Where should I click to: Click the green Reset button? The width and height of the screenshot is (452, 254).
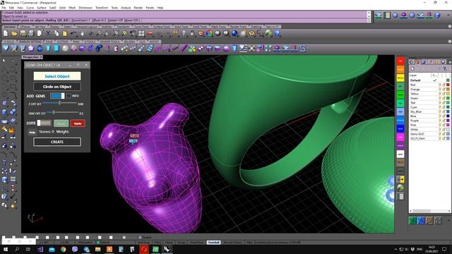coord(61,123)
